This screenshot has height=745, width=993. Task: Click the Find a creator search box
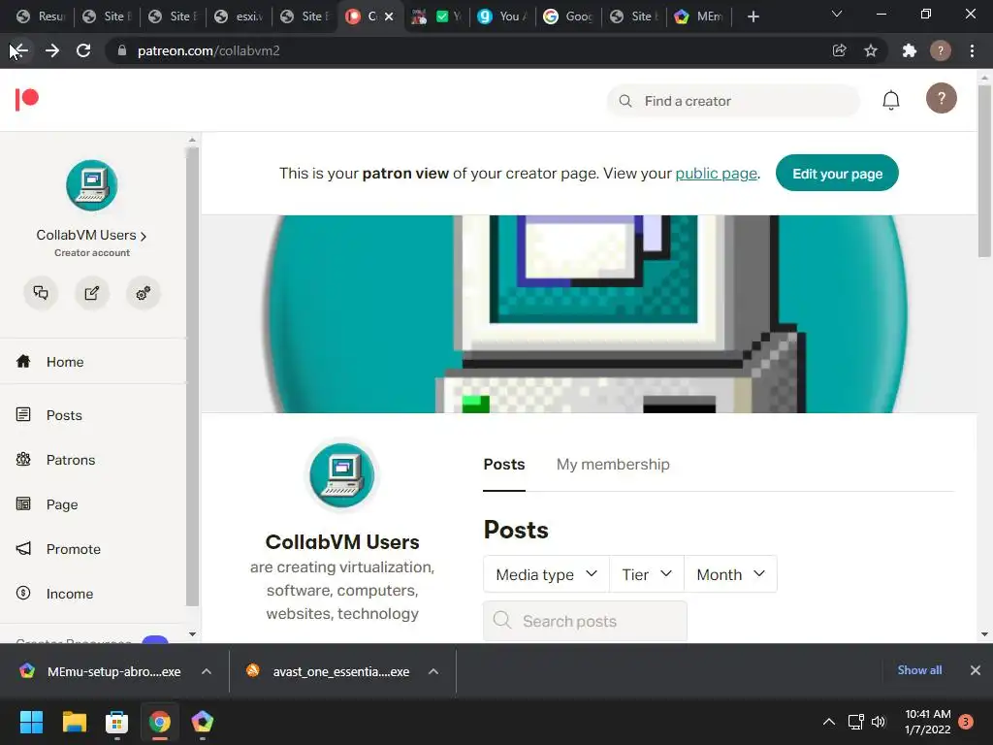click(733, 101)
